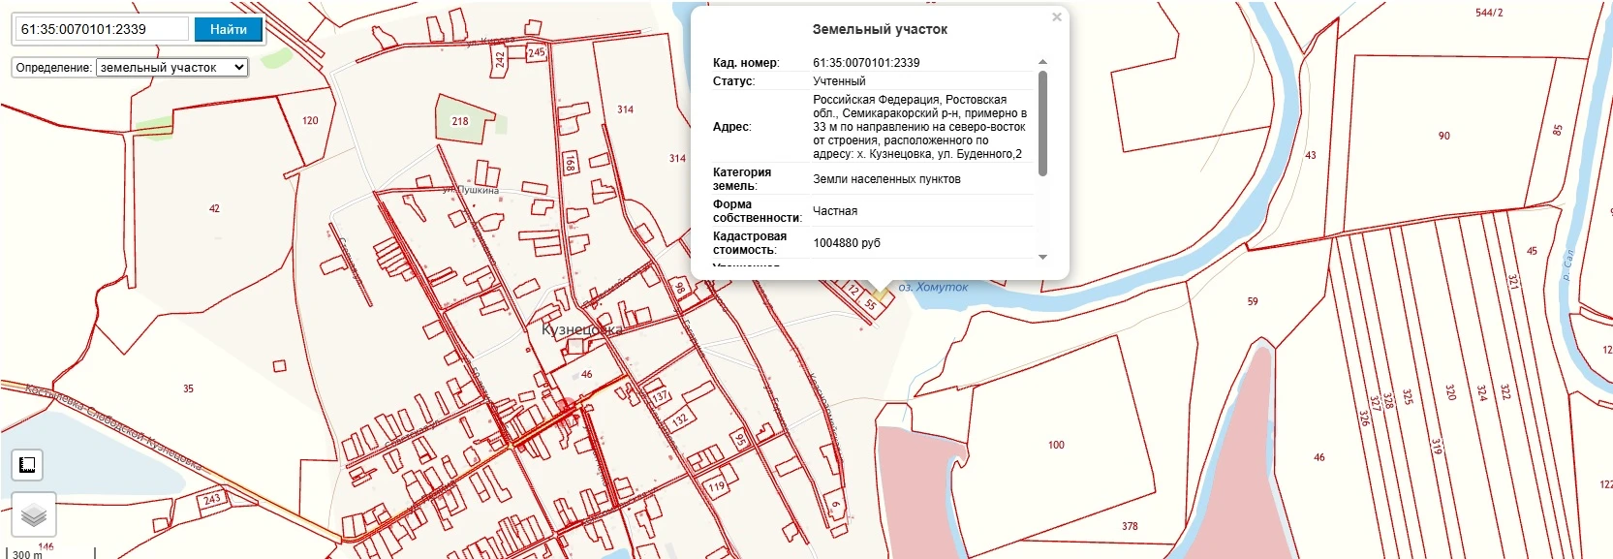Select parcel 100 on the map
Image resolution: width=1613 pixels, height=559 pixels.
point(1056,445)
